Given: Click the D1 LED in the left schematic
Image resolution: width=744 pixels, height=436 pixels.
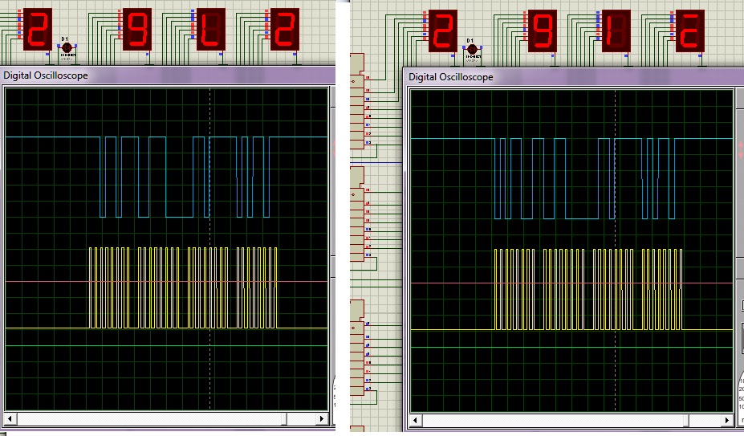Looking at the screenshot, I should [x=67, y=48].
